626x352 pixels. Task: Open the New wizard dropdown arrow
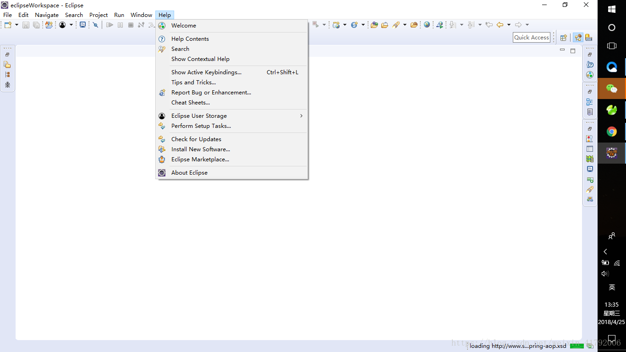[16, 25]
